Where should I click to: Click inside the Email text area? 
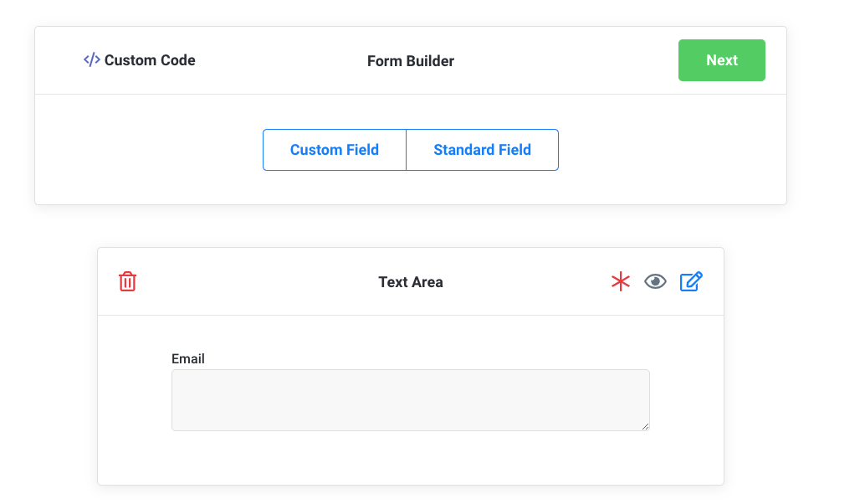pos(410,400)
